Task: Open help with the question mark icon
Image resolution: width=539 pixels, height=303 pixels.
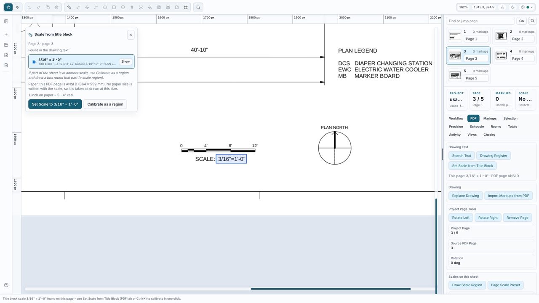Action: pyautogui.click(x=6, y=285)
